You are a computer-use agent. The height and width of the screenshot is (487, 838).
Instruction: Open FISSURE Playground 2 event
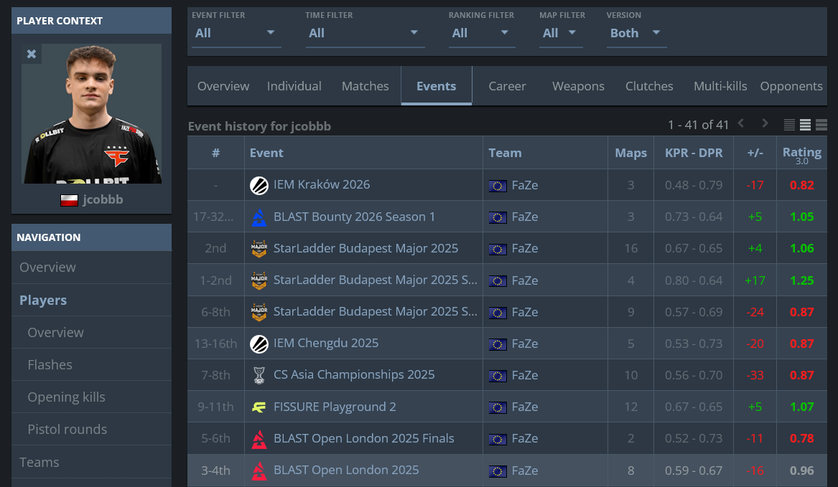pyautogui.click(x=335, y=407)
